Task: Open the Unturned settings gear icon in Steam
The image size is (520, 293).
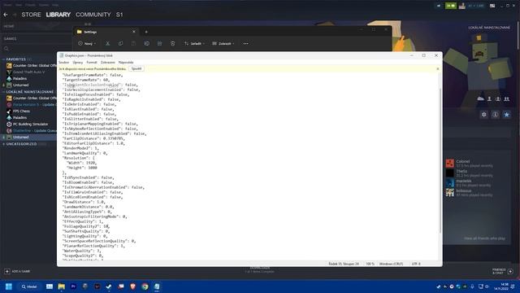Action: click(x=484, y=115)
